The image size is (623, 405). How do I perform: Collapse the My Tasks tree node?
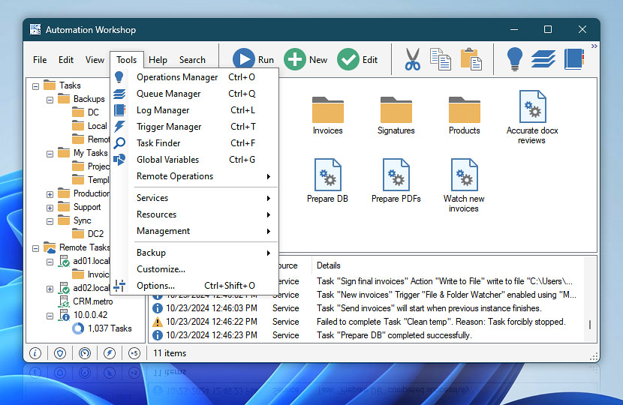click(50, 154)
